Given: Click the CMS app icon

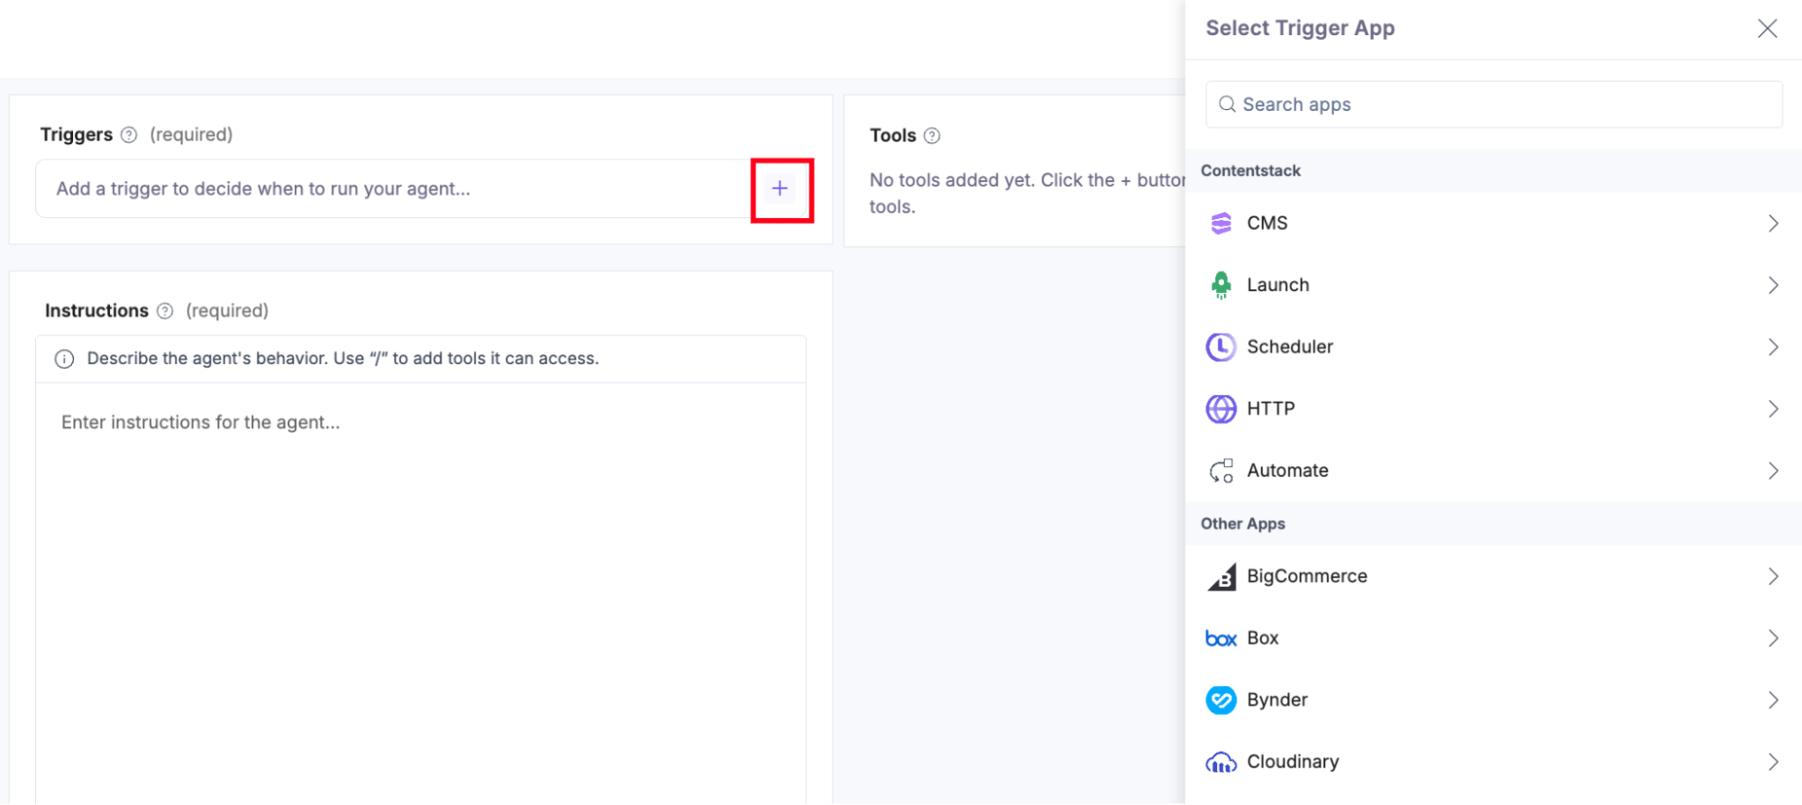Looking at the screenshot, I should [1221, 223].
